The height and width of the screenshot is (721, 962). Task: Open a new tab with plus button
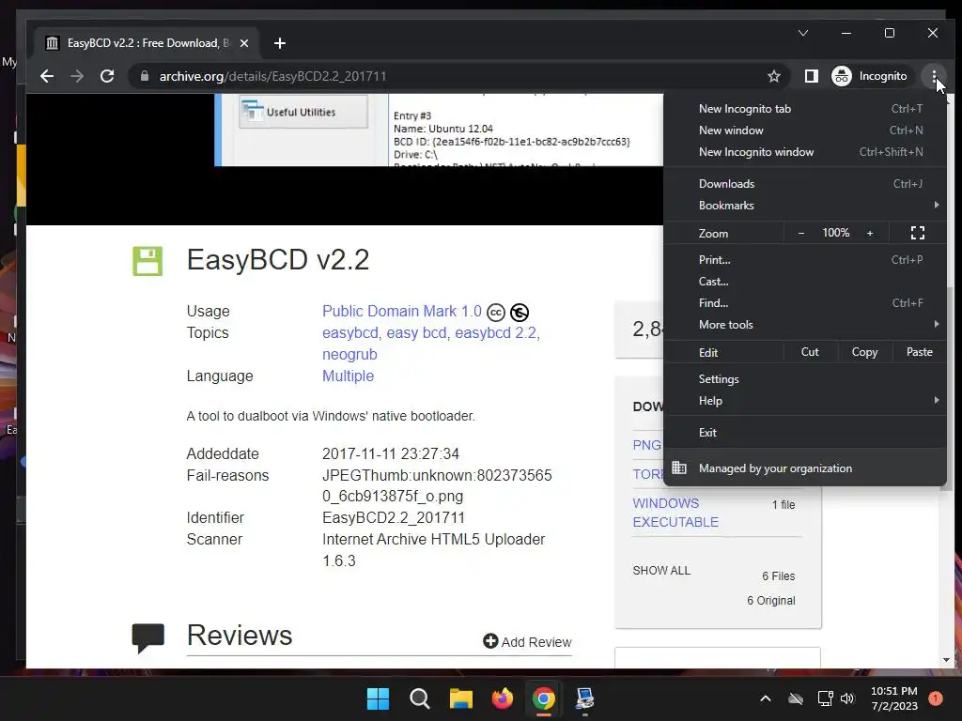[280, 43]
